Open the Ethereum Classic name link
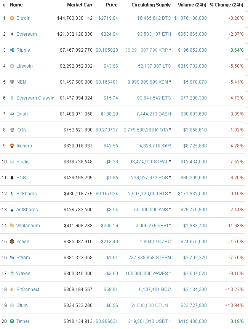Screen dimensions: 248x329 click(35, 98)
